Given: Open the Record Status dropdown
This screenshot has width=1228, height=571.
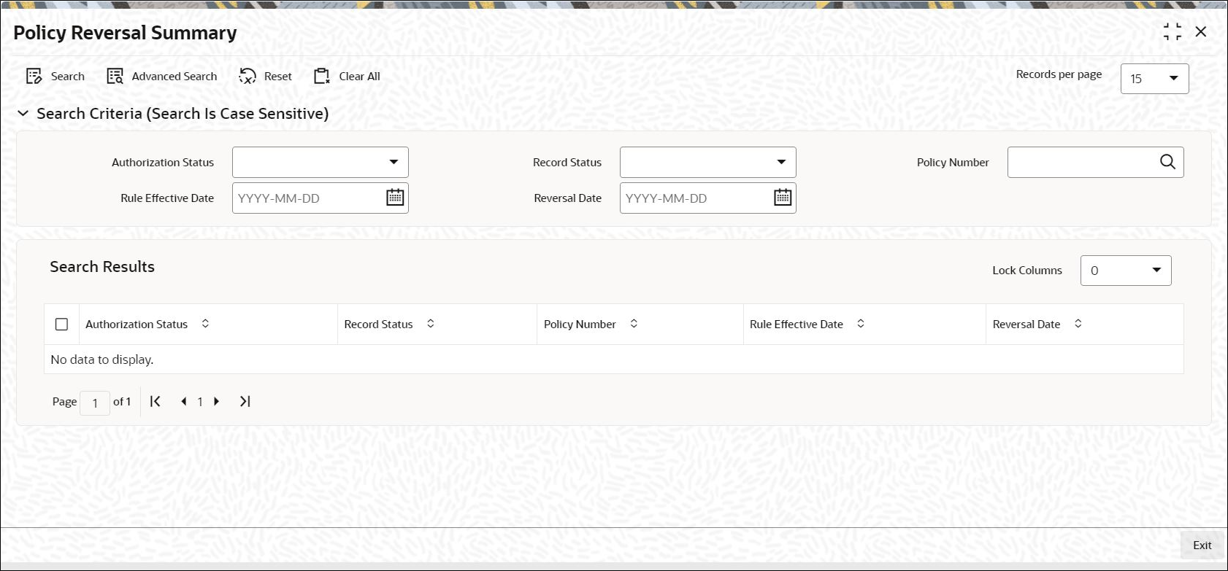Looking at the screenshot, I should click(x=708, y=163).
